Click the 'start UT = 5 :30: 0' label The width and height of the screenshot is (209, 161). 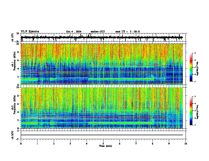[x=127, y=32]
